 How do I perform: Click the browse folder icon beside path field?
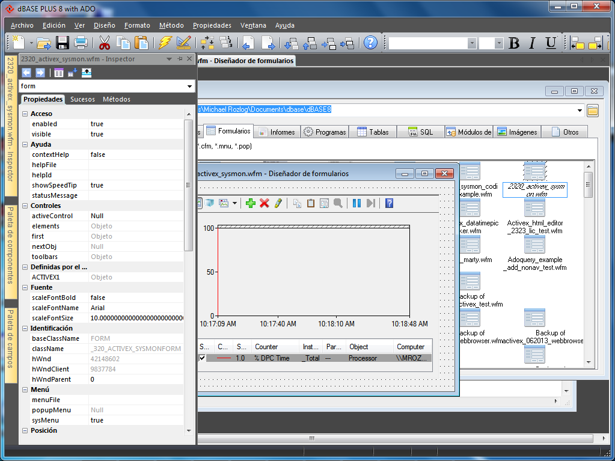593,111
